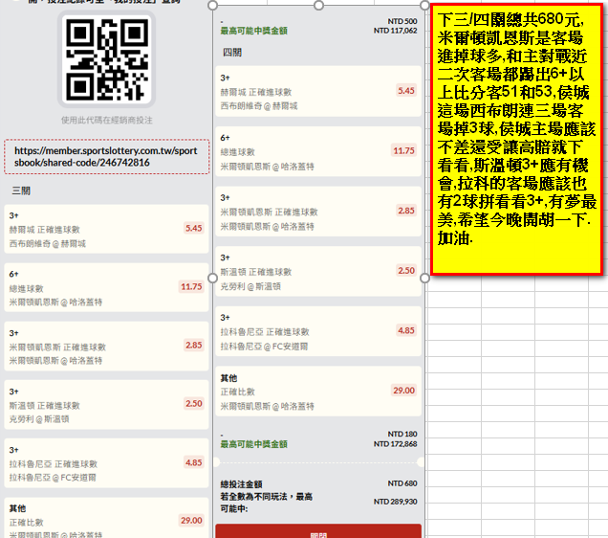Screen dimensions: 608x538
Task: Select the yellow comment text box
Action: pos(516,141)
